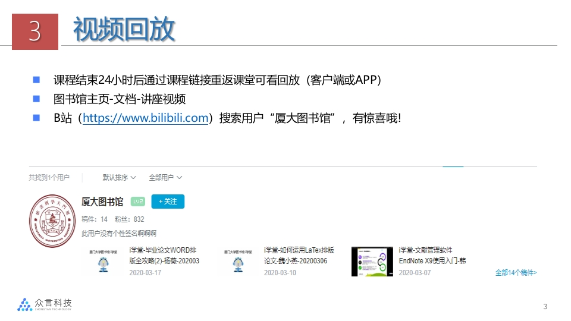
Task: Open the https://www.bilibili.com hyperlink
Action: tap(145, 118)
